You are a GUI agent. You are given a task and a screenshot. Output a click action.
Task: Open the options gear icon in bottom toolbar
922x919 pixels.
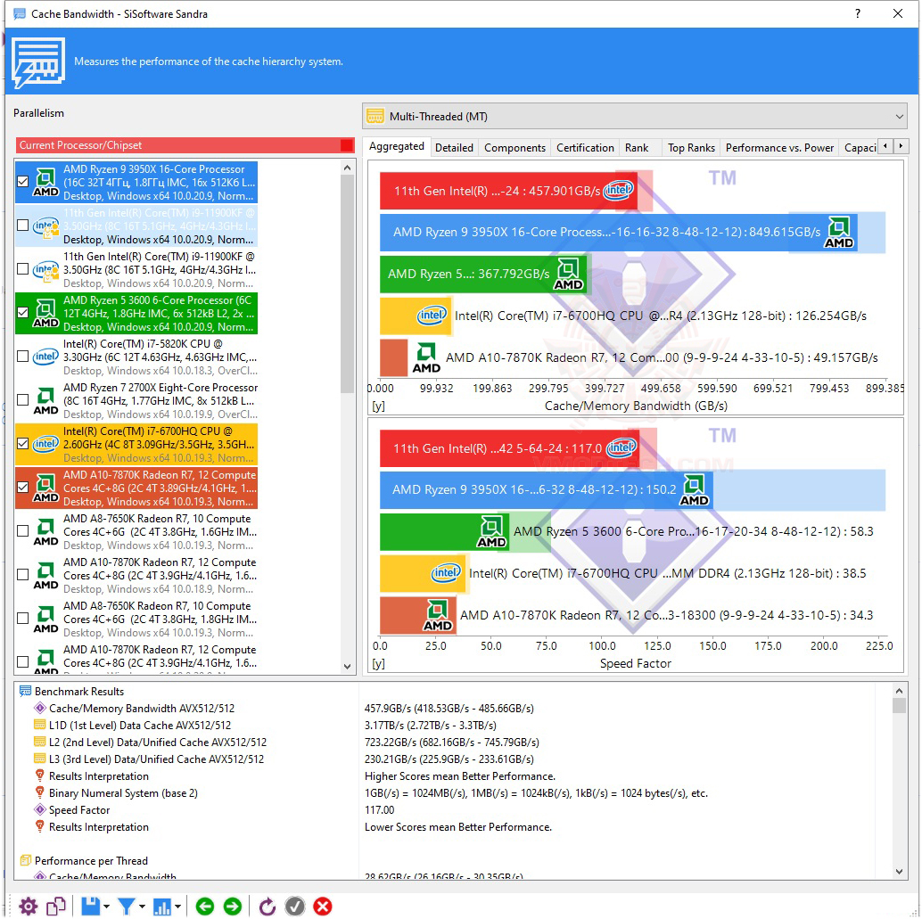click(x=28, y=906)
